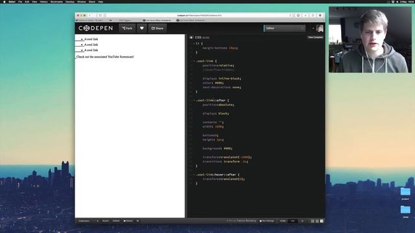Open the Bookmarks menu
The image size is (415, 233).
pyautogui.click(x=56, y=1)
